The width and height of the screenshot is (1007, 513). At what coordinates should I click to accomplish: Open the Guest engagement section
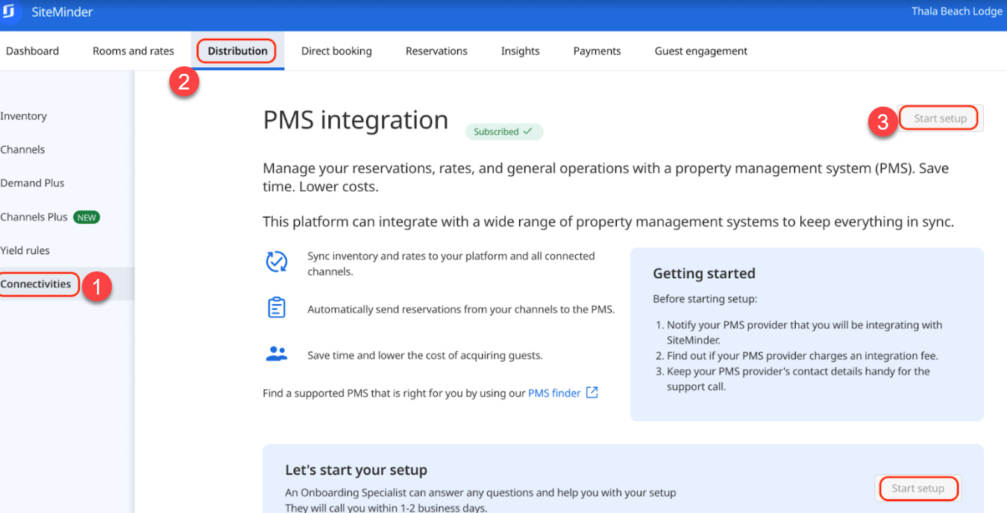tap(700, 51)
